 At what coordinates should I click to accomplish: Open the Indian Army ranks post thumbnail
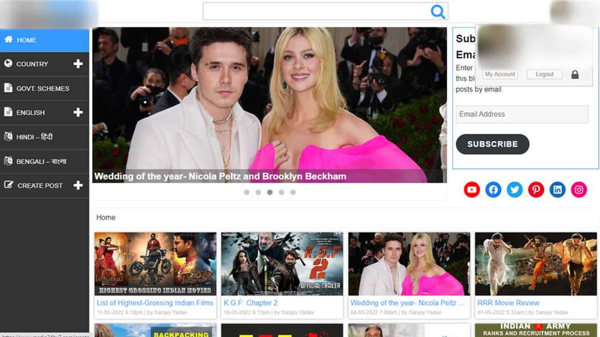pyautogui.click(x=536, y=330)
